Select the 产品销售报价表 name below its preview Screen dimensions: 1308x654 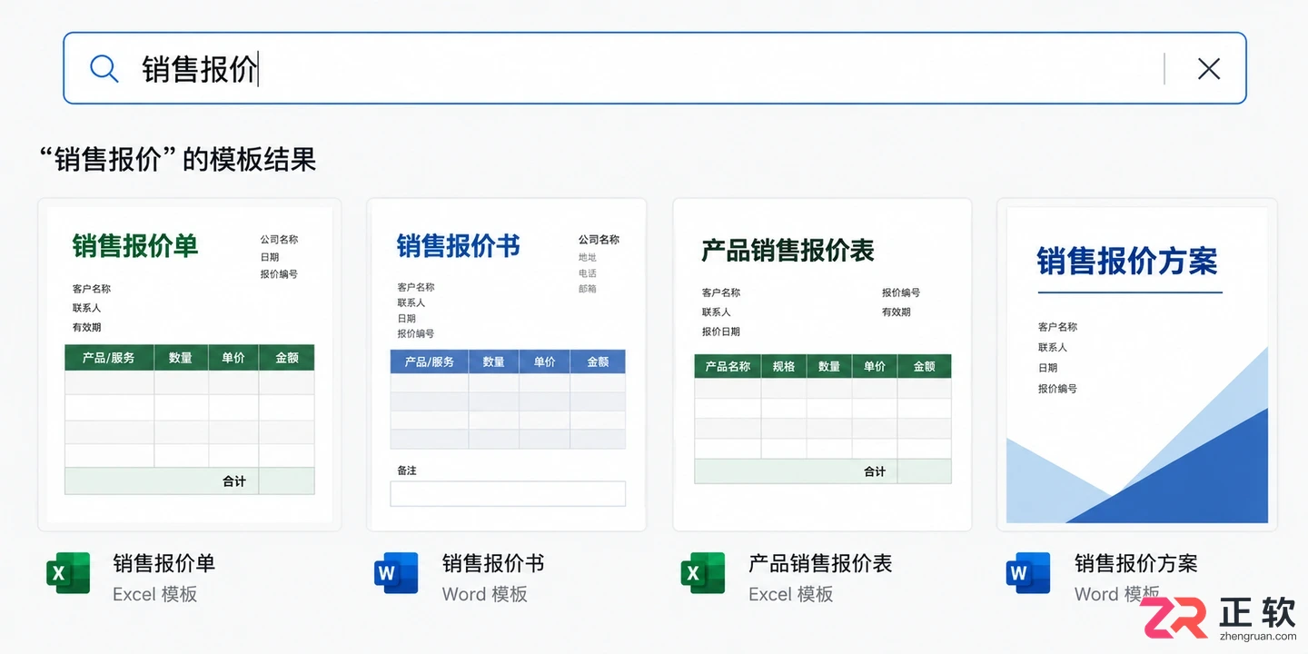pos(820,563)
